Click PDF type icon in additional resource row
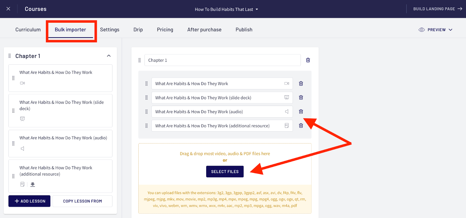The height and width of the screenshot is (218, 466). click(287, 126)
